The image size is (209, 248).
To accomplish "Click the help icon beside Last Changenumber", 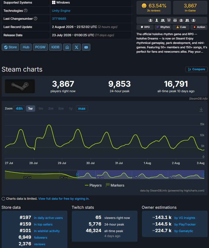I will pos(36,18).
